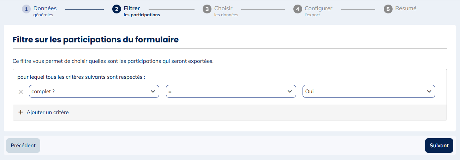Open the 'Oui' value selector
Image resolution: width=460 pixels, height=160 pixels.
(369, 91)
